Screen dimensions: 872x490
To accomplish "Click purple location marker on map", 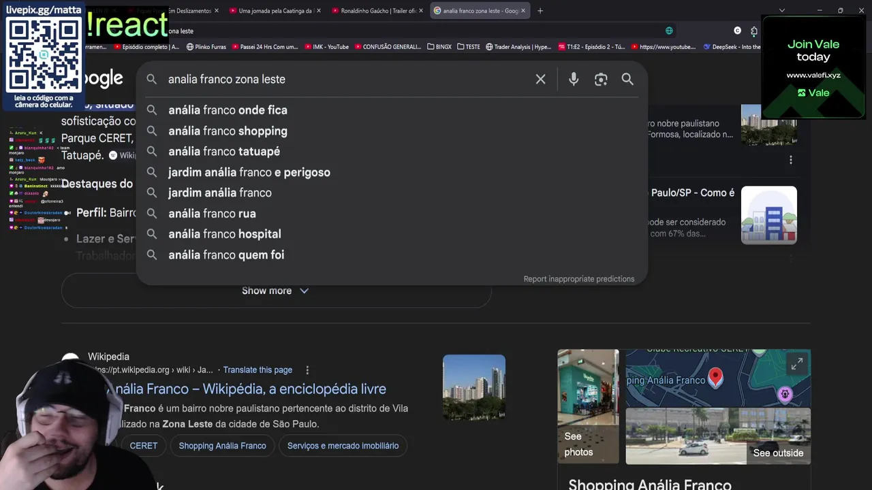I will (785, 394).
